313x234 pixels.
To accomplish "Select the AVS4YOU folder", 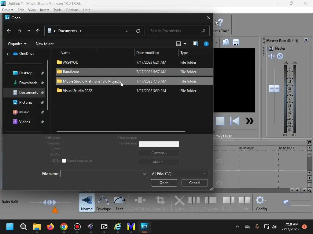I will pyautogui.click(x=134, y=62).
